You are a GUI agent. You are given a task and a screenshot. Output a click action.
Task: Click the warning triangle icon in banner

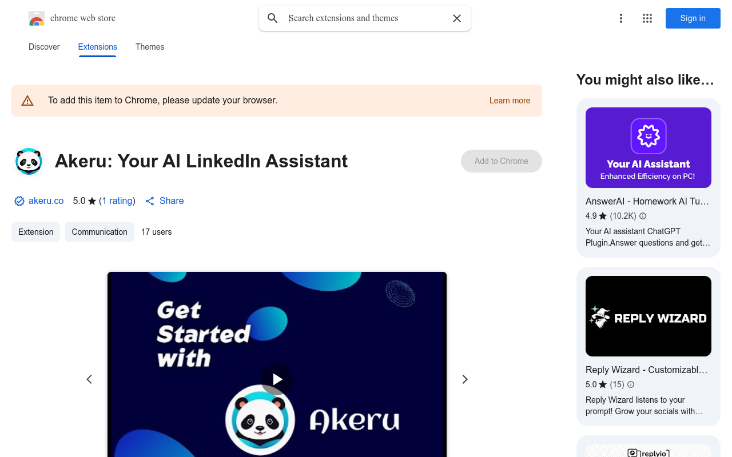(x=27, y=101)
